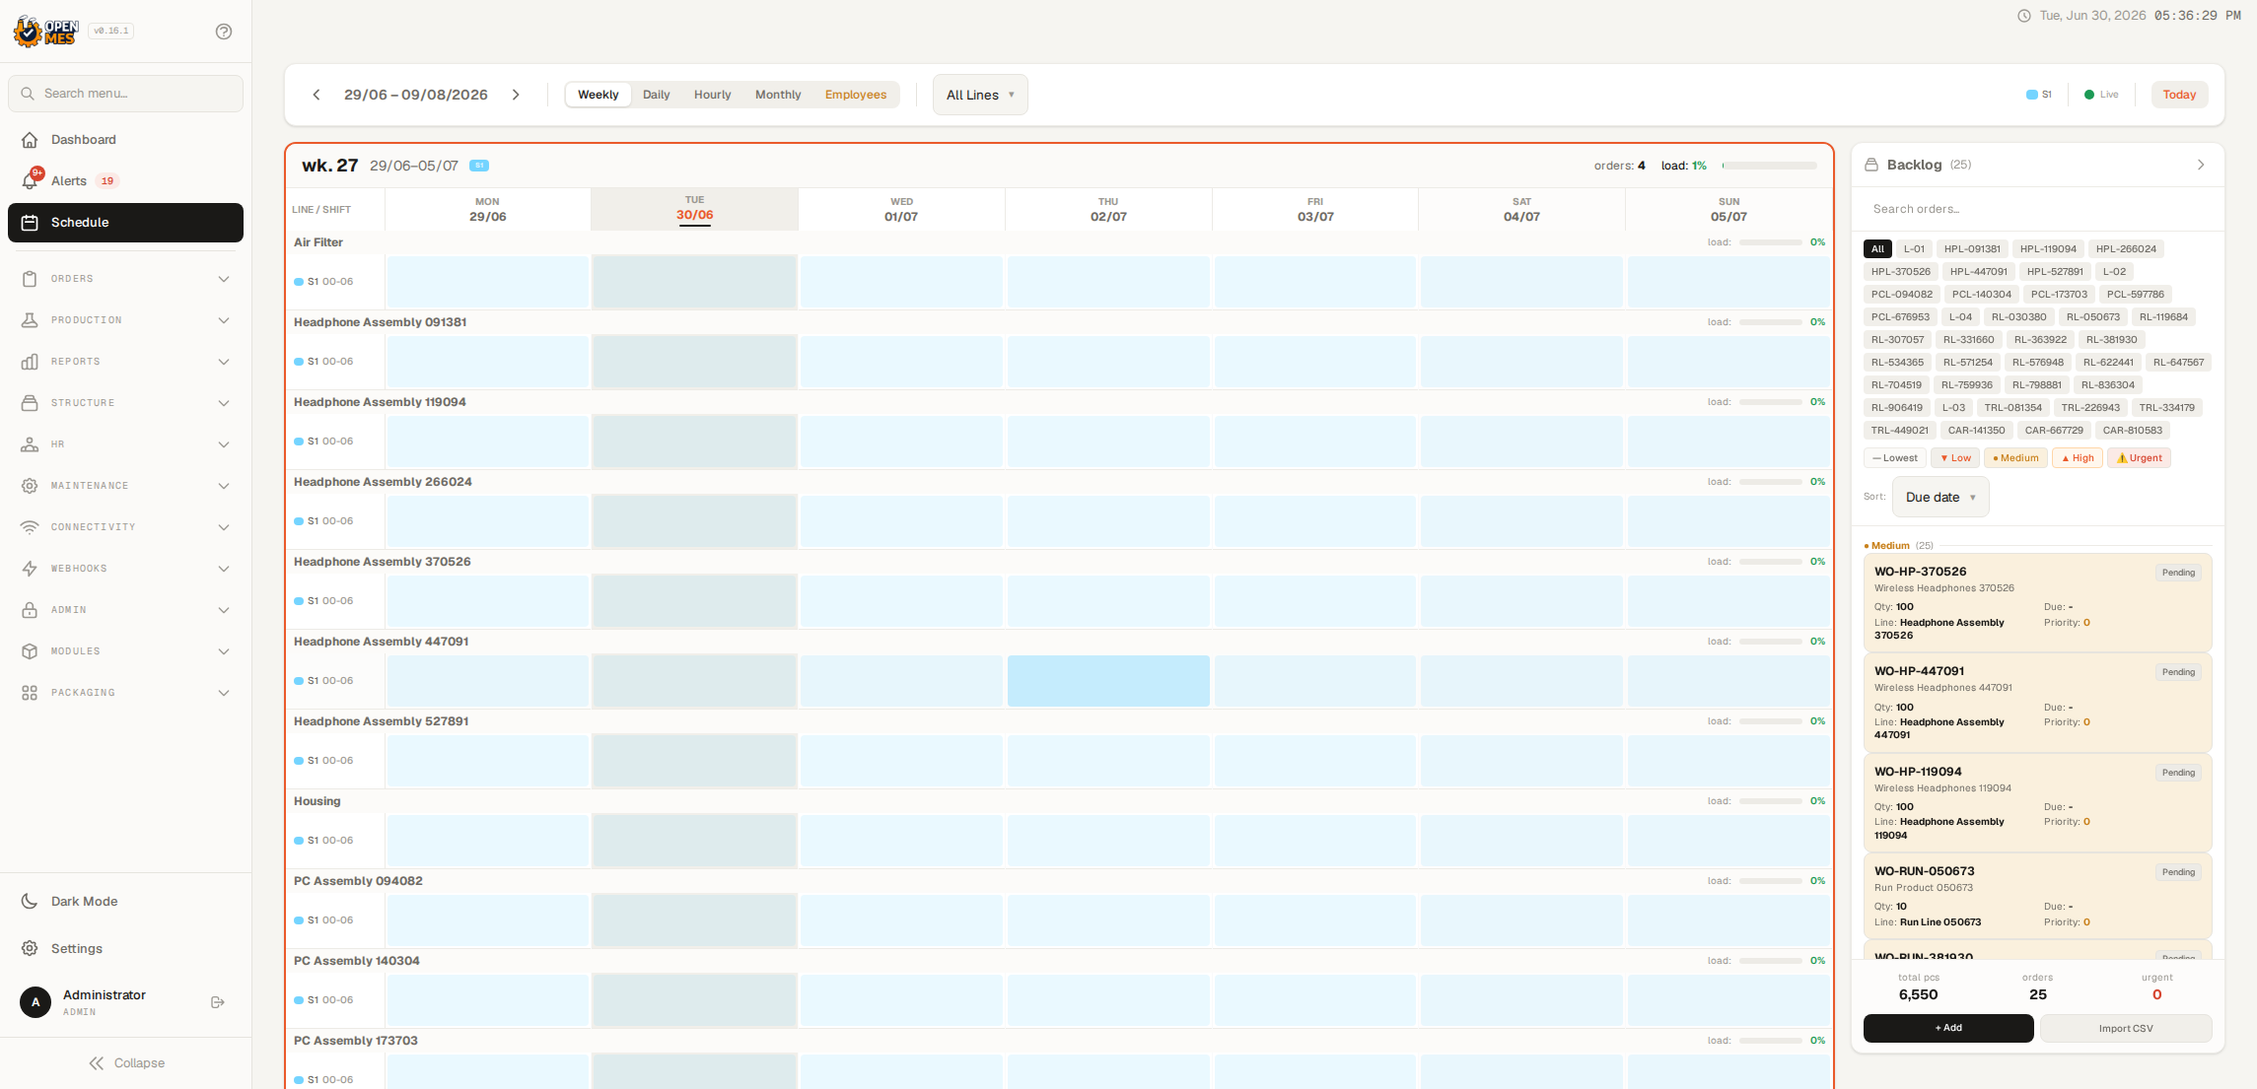The image size is (2257, 1089).
Task: Switch to the Daily view tab
Action: 656,95
